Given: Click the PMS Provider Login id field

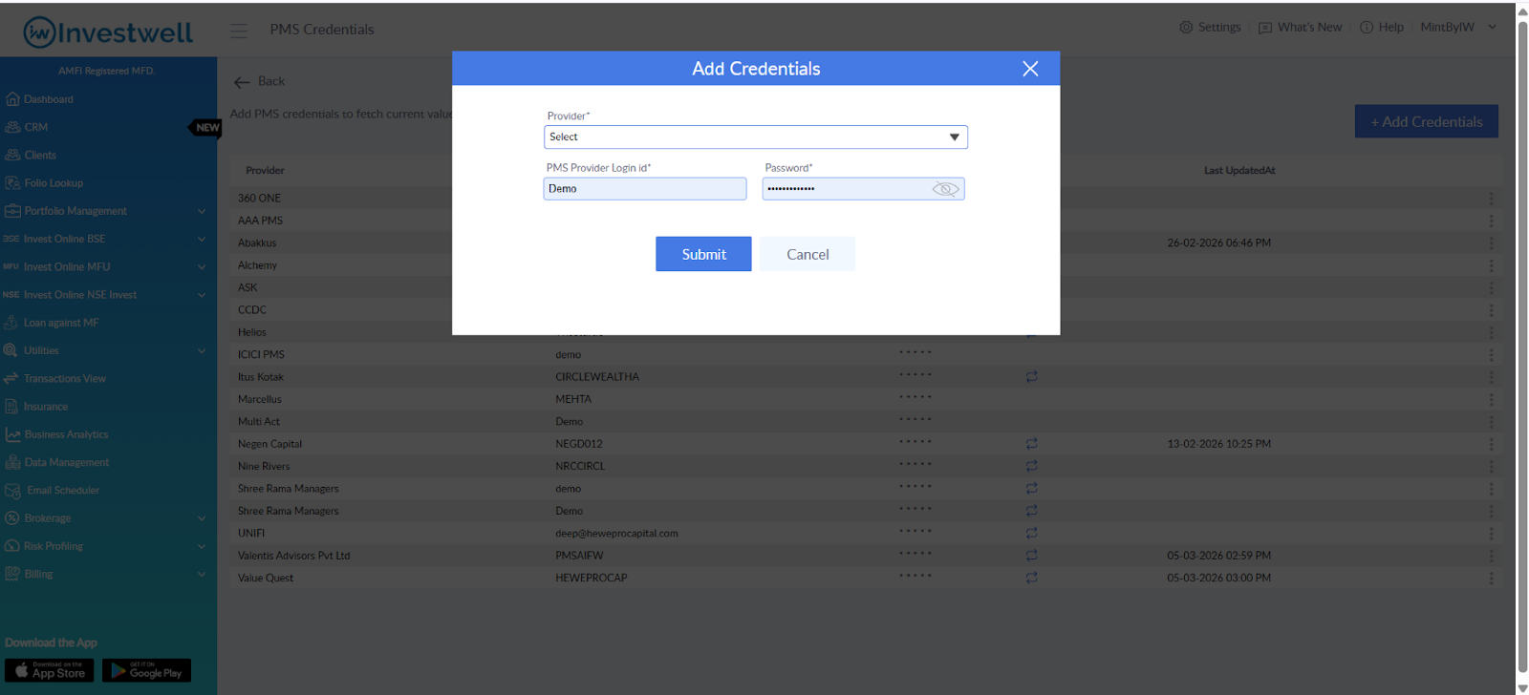Looking at the screenshot, I should [645, 189].
